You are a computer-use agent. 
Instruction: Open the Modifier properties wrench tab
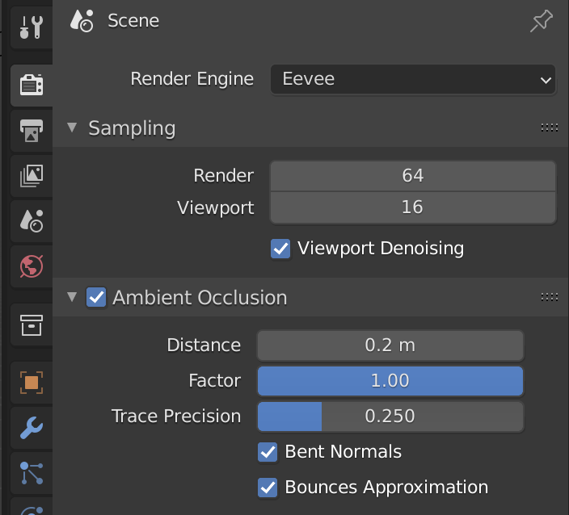[32, 428]
